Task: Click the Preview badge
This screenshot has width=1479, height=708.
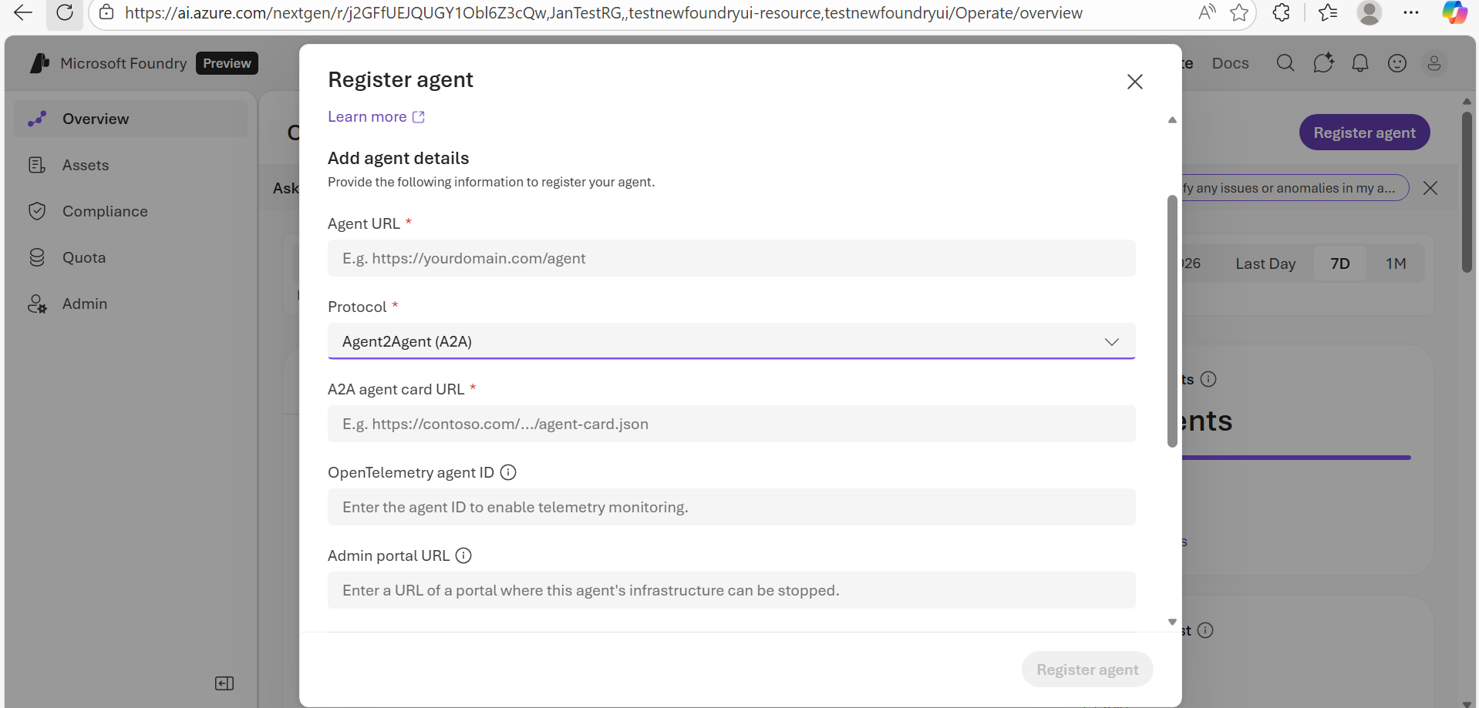Action: point(227,63)
